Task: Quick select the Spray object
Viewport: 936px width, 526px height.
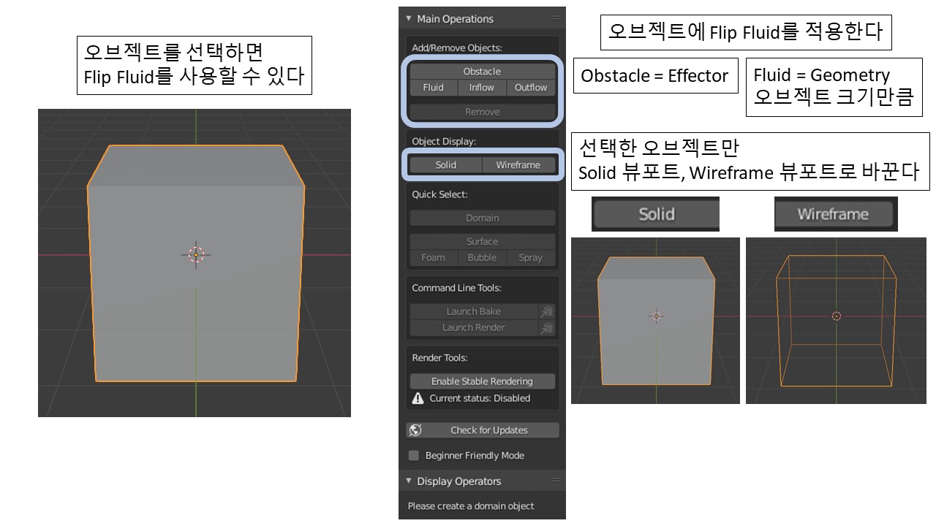Action: coord(531,258)
